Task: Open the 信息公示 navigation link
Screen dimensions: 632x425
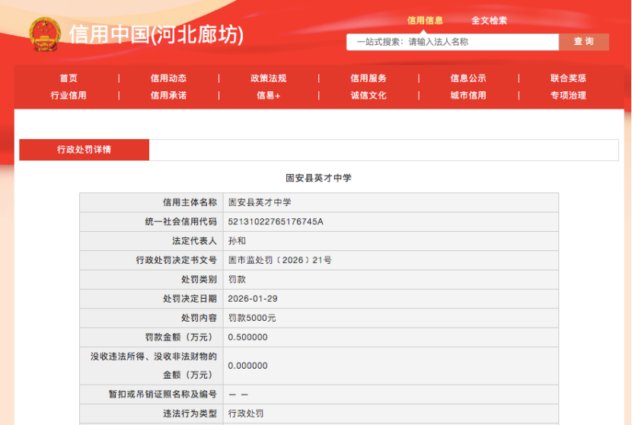Action: click(x=468, y=78)
